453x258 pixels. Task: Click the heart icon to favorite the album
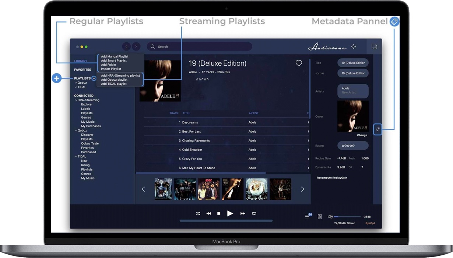[x=299, y=63]
